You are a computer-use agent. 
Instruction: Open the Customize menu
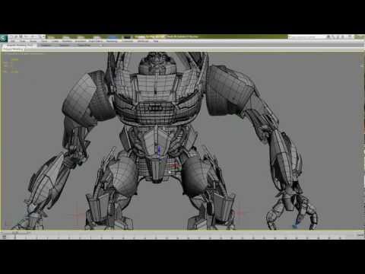pos(128,41)
